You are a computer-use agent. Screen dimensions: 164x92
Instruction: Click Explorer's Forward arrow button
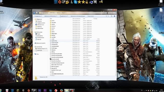click(x=36, y=13)
